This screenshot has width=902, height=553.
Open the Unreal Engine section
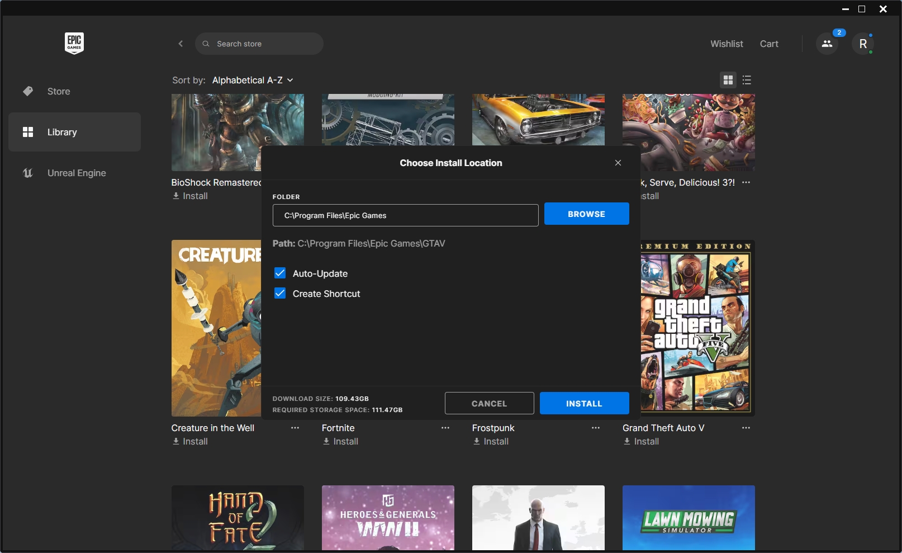coord(74,173)
